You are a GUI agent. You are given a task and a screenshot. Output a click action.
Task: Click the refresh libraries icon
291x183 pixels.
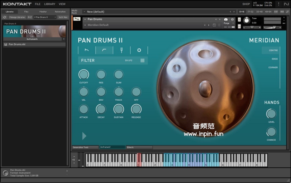point(5,17)
